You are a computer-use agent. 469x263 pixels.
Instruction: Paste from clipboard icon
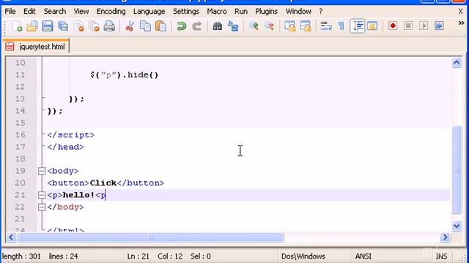161,26
